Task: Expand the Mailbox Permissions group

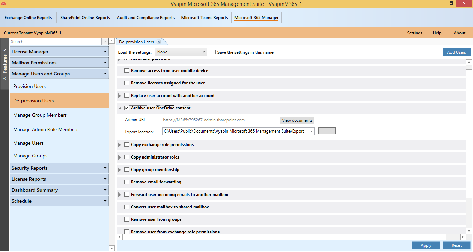Action: coord(59,63)
